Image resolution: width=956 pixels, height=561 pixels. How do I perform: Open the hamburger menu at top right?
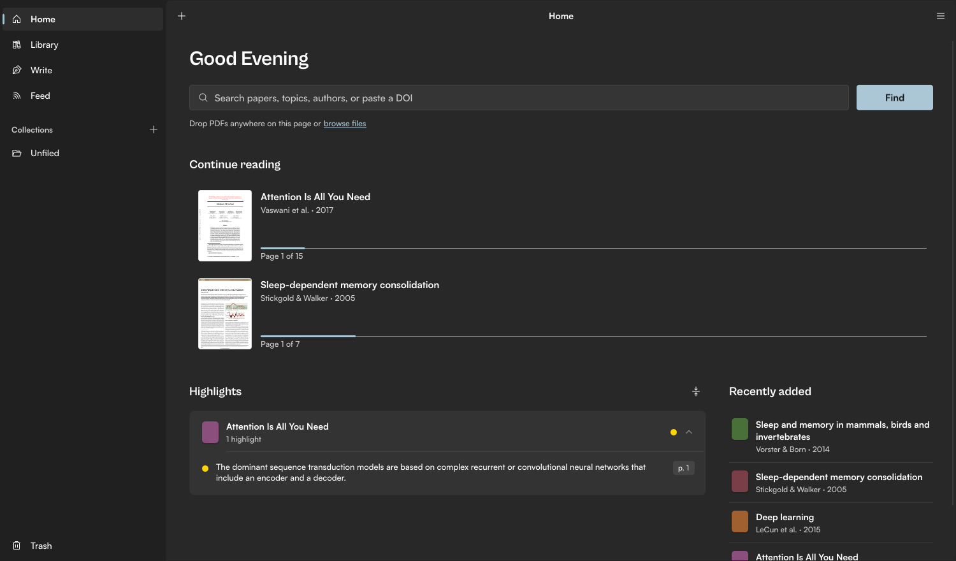[x=941, y=16]
